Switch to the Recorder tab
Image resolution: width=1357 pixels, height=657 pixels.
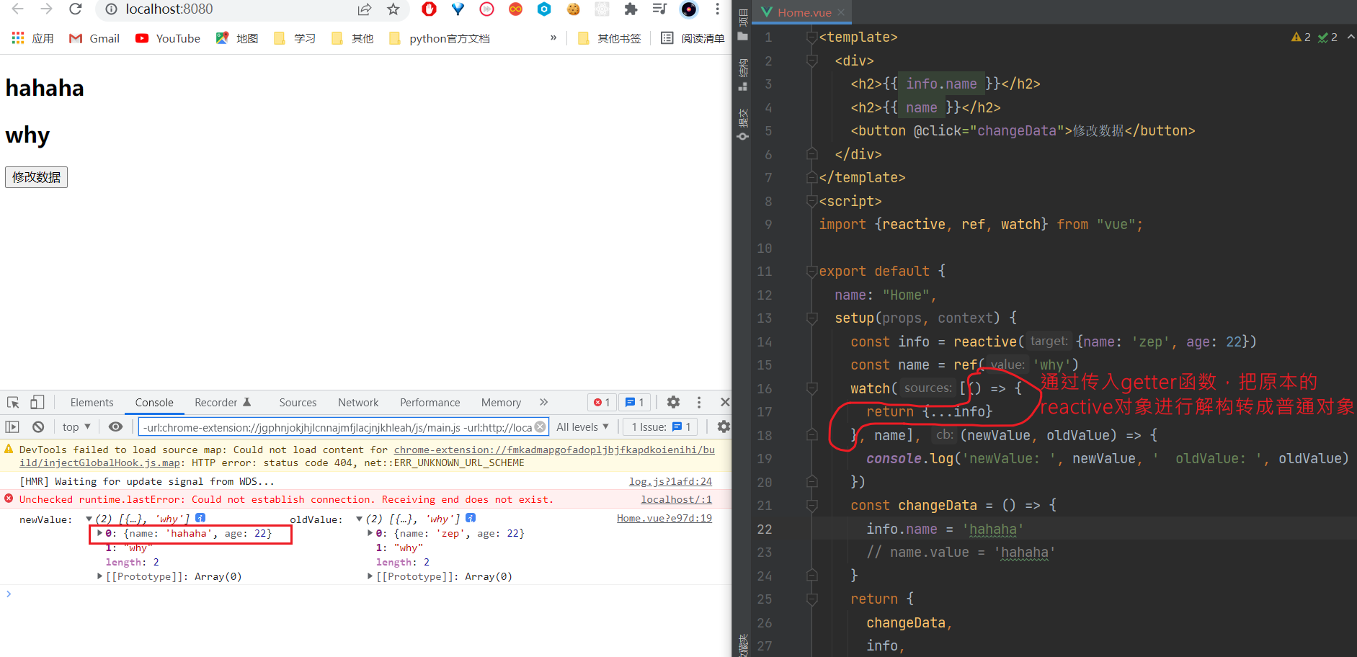pos(223,403)
